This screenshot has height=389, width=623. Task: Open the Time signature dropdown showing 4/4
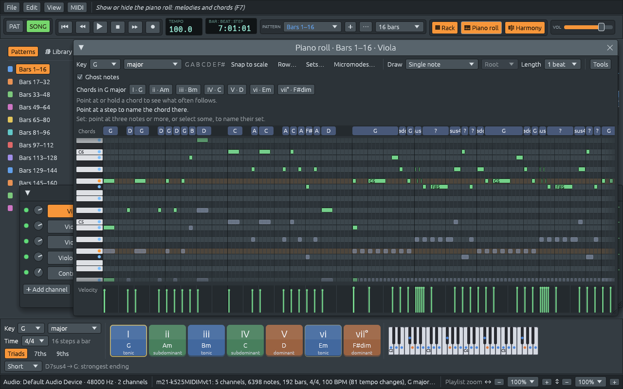click(x=34, y=341)
